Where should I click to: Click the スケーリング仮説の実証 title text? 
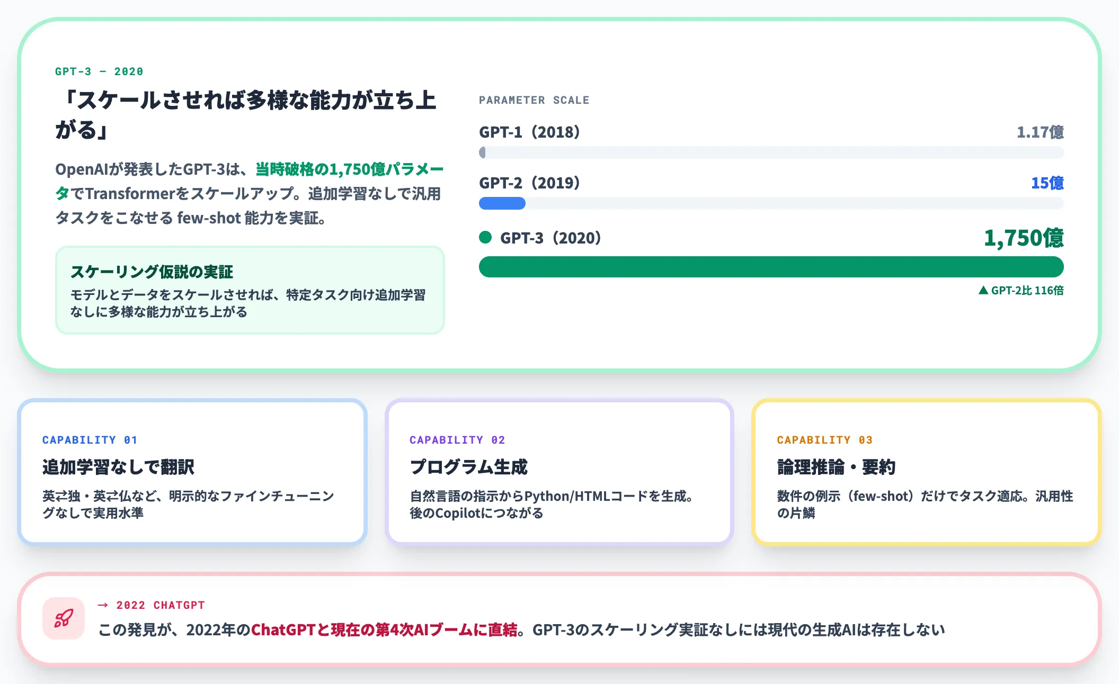(152, 272)
